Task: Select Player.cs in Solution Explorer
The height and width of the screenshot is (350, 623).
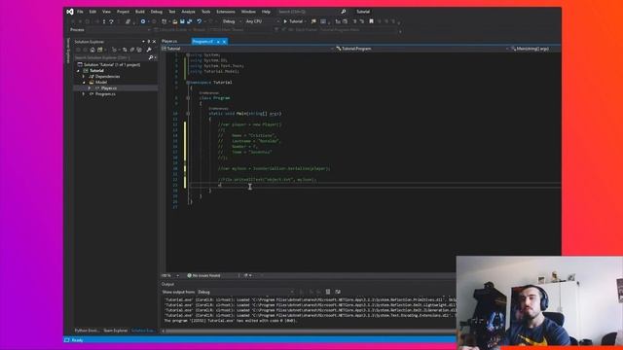Action: (x=109, y=88)
